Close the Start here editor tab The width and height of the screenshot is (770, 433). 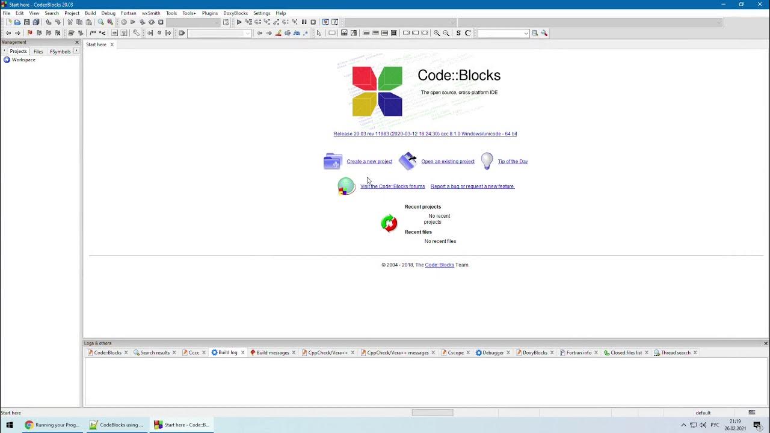click(112, 45)
